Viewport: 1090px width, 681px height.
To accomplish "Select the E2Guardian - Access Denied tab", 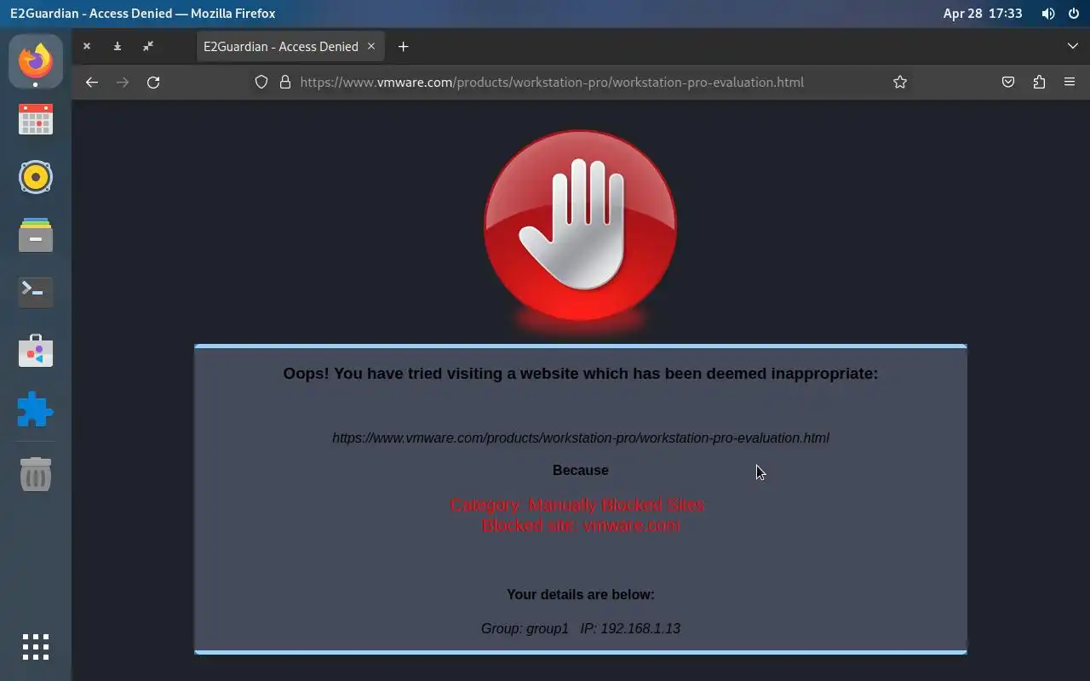I will 290,46.
